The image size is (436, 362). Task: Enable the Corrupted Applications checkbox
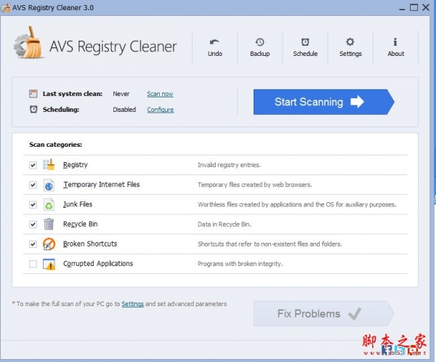tap(33, 263)
